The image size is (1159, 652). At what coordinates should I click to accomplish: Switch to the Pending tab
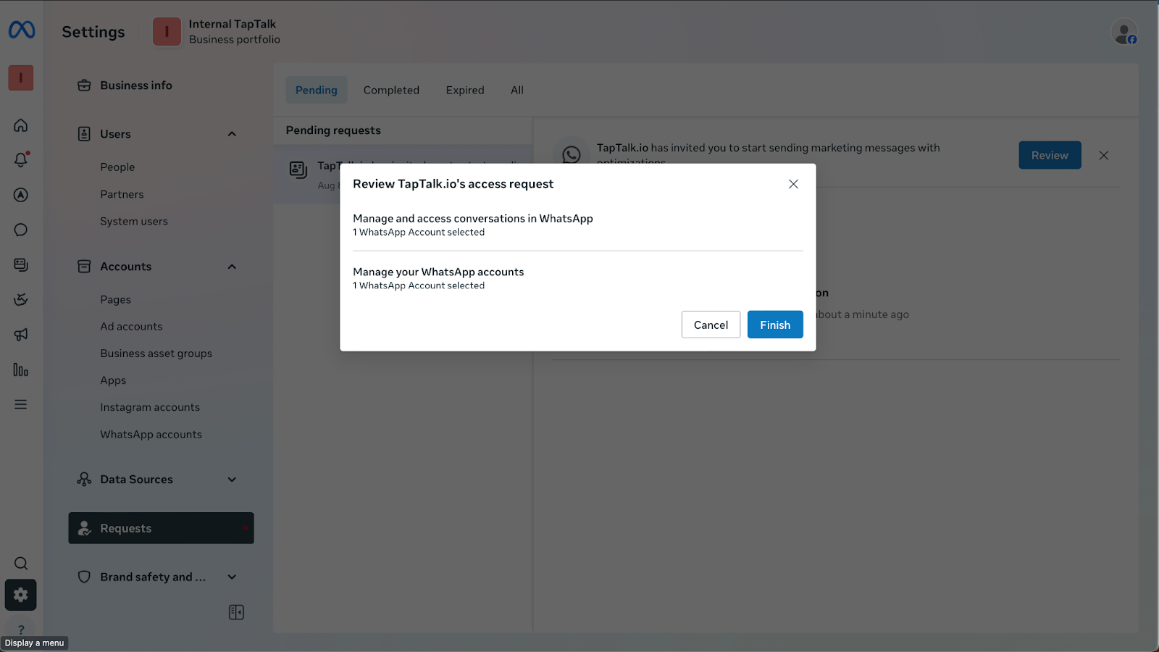(x=317, y=90)
